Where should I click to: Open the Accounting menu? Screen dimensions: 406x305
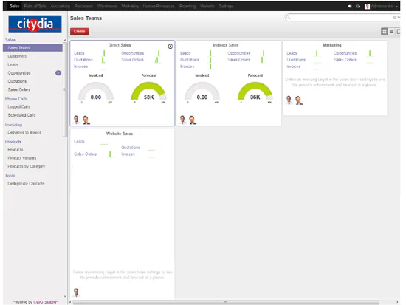60,6
